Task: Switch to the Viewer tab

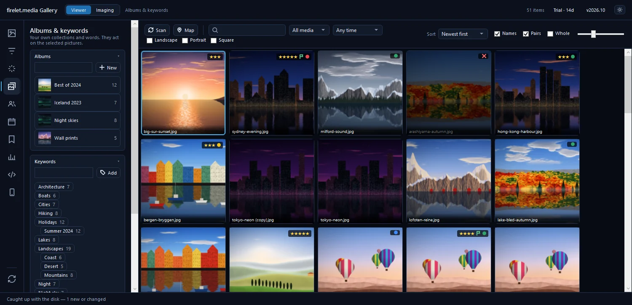Action: coord(78,10)
